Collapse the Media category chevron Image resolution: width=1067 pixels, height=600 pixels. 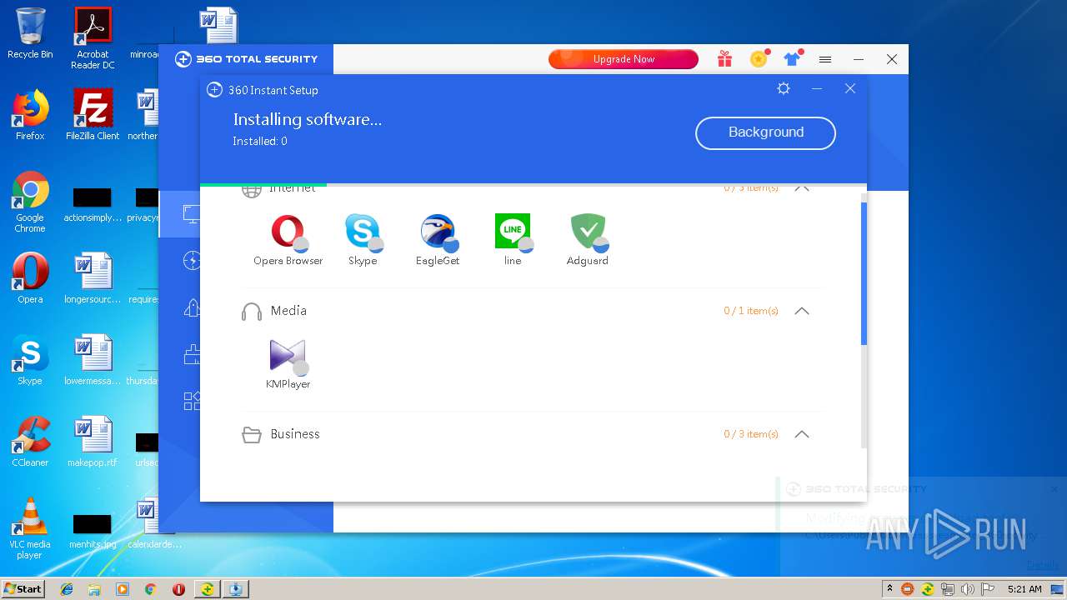click(802, 311)
